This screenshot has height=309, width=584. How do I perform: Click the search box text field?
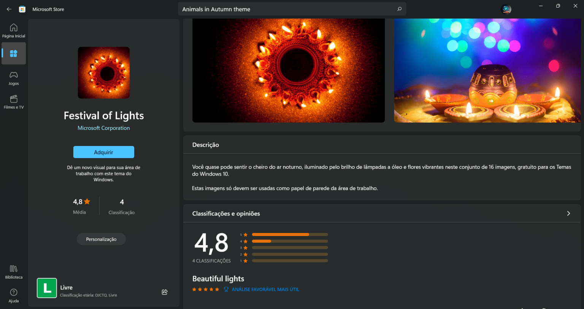[285, 9]
